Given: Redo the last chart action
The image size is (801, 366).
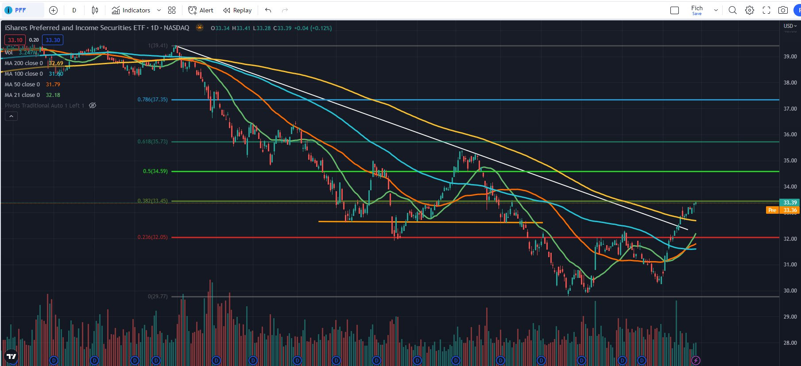Looking at the screenshot, I should pyautogui.click(x=285, y=10).
